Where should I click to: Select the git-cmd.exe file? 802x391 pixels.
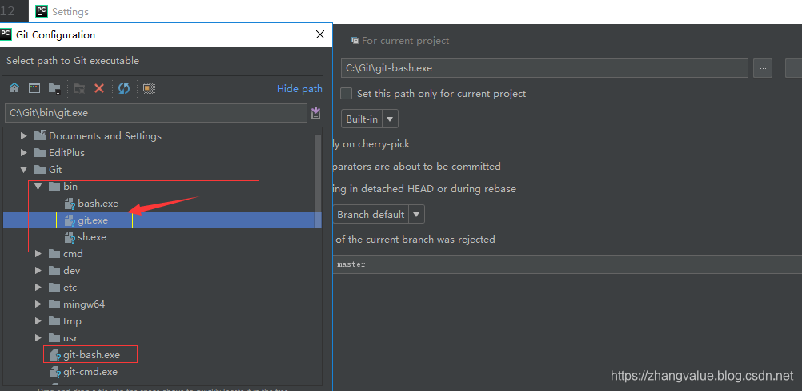(84, 371)
